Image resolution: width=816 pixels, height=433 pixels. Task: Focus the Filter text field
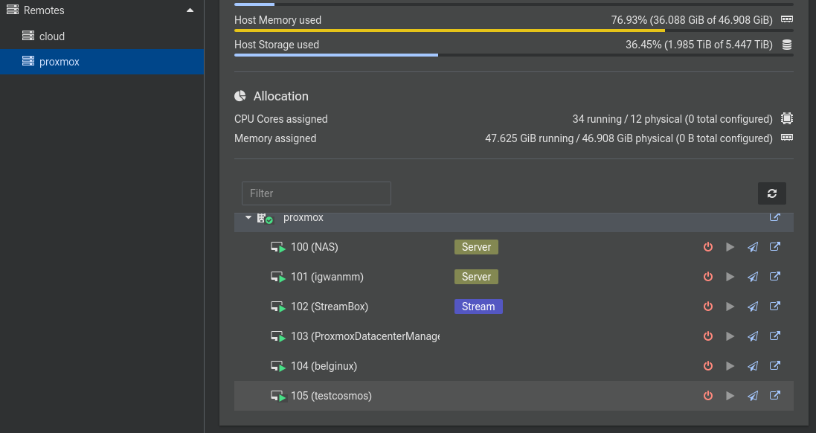click(316, 193)
